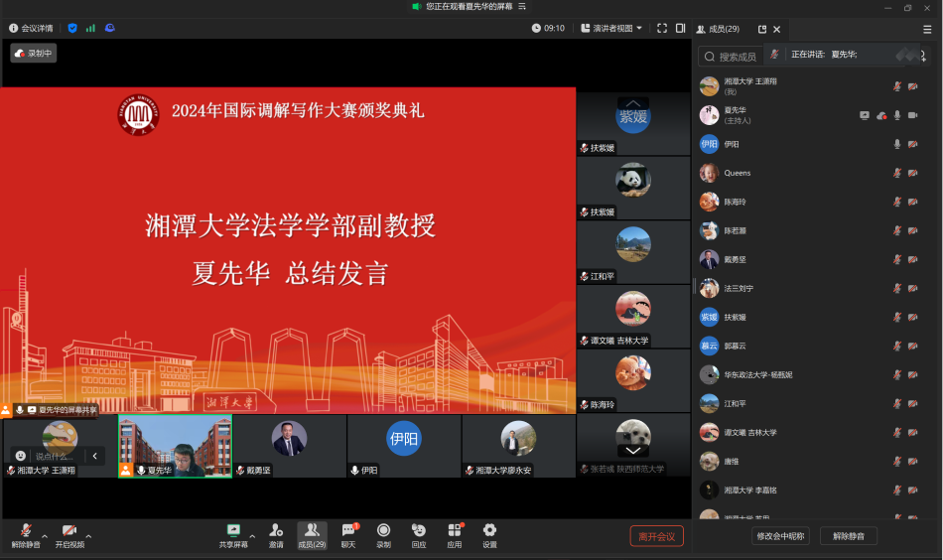The height and width of the screenshot is (560, 943).
Task: Click the green network signal icon
Action: pyautogui.click(x=90, y=28)
